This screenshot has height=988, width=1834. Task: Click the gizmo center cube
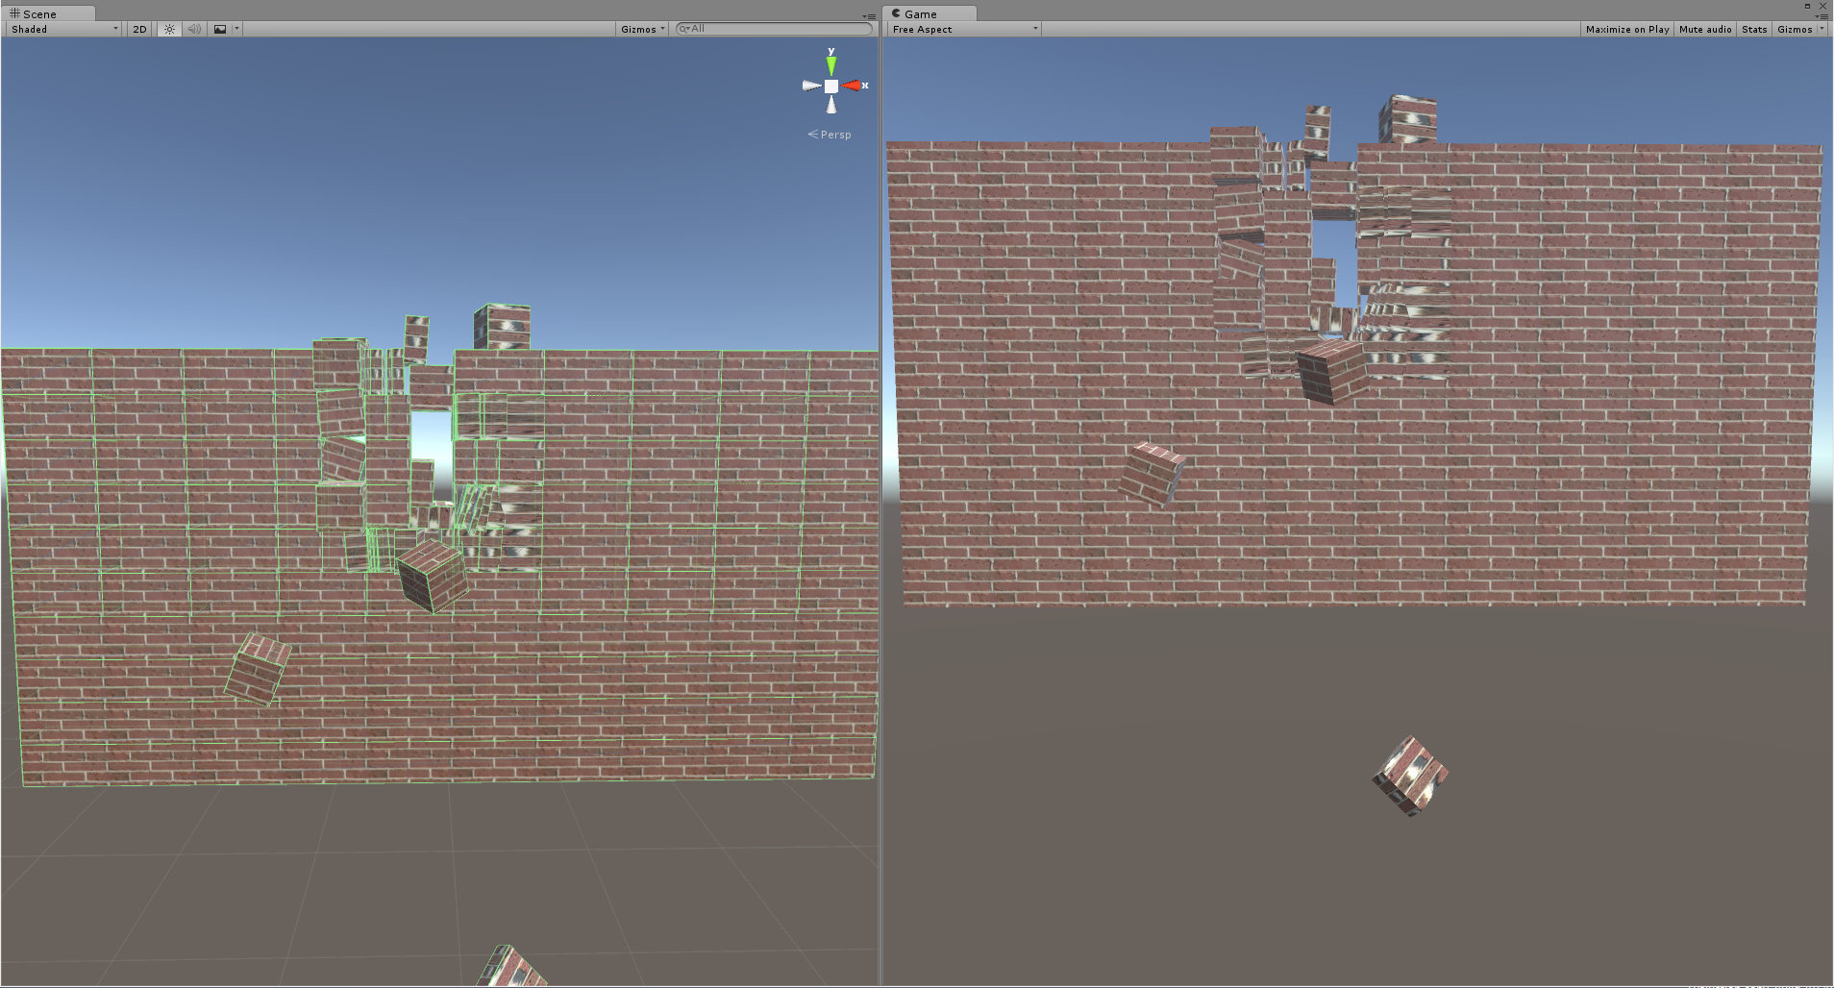click(831, 86)
